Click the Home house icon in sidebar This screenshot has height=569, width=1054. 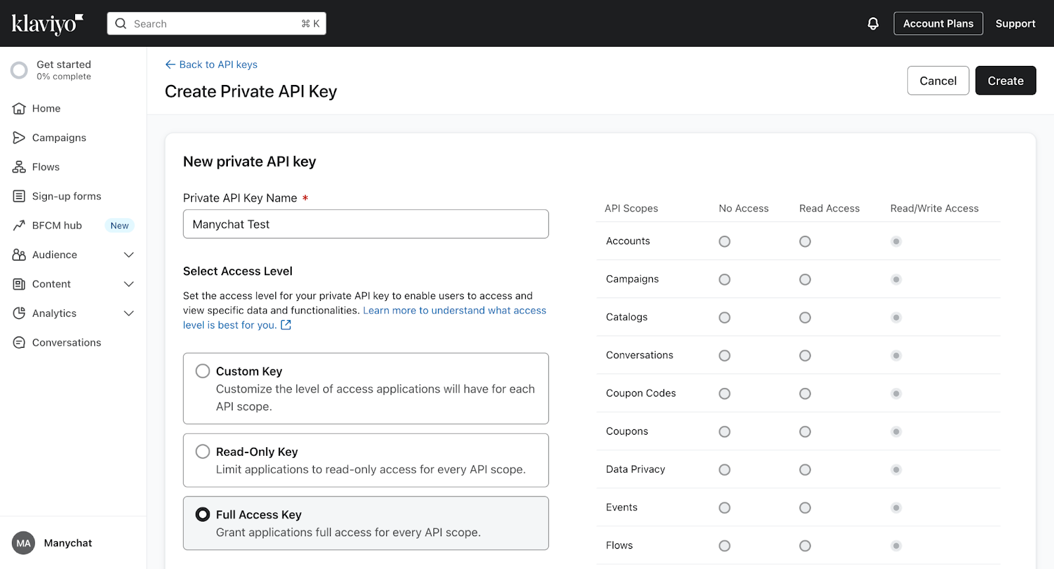point(19,109)
